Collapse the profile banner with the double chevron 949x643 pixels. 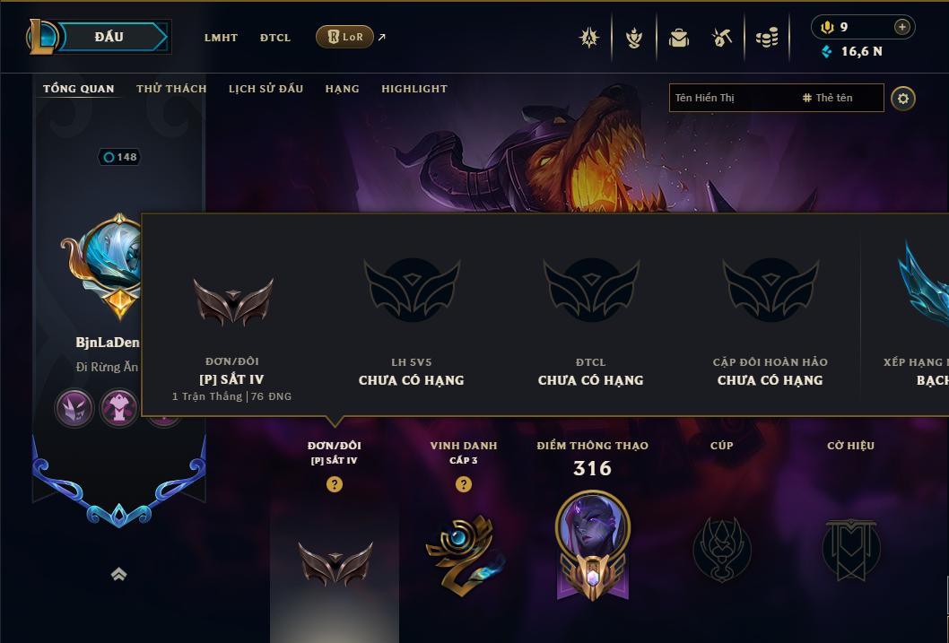(119, 574)
